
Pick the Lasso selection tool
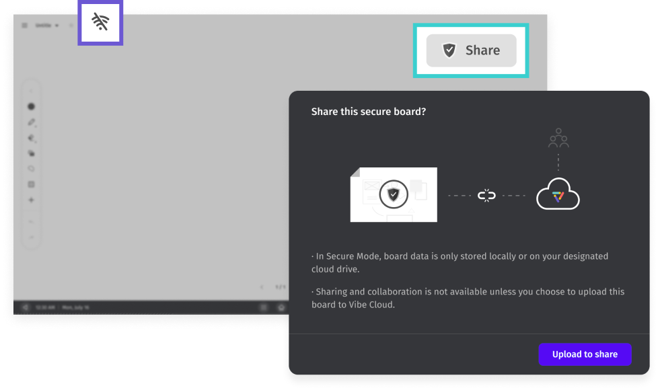31,169
